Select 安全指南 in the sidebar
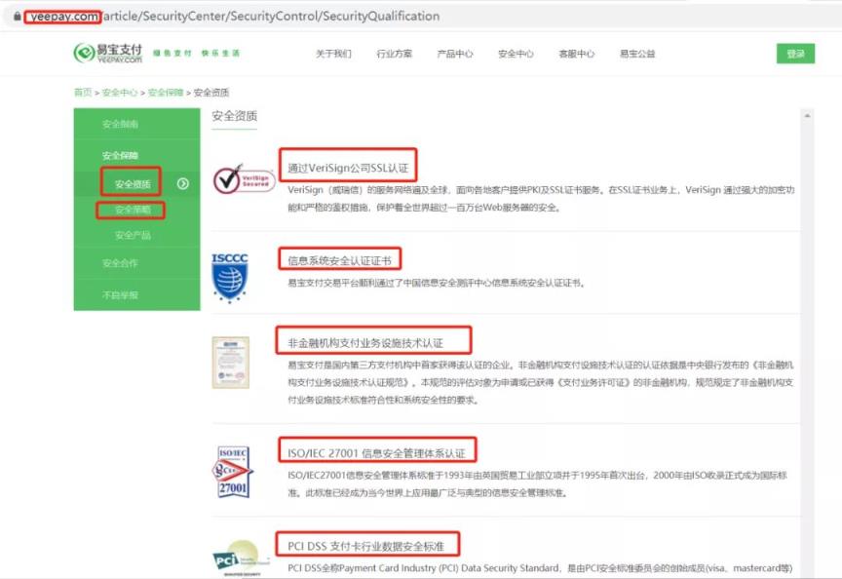Image resolution: width=842 pixels, height=579 pixels. pyautogui.click(x=120, y=124)
